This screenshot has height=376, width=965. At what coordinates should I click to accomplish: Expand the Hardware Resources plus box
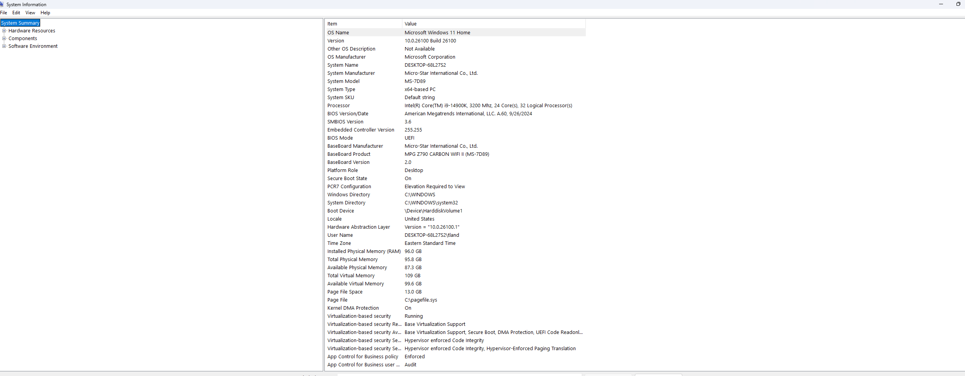(x=4, y=31)
